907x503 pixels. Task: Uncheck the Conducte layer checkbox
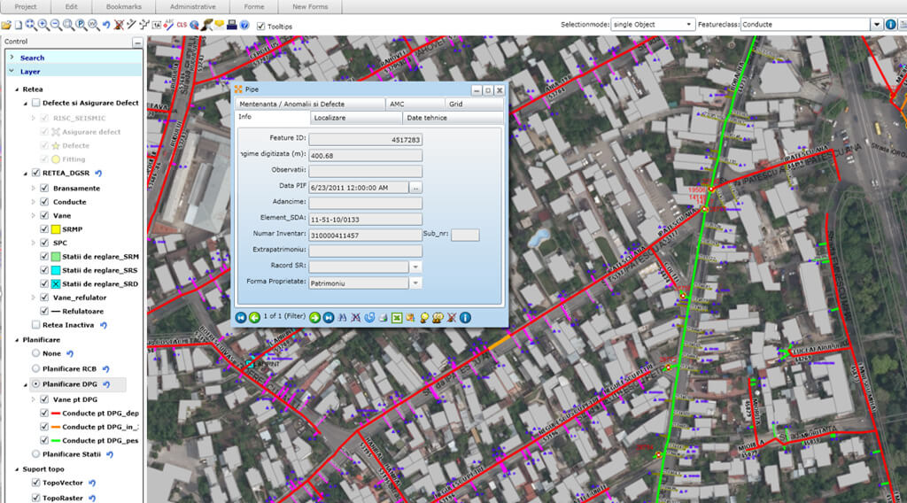point(44,202)
